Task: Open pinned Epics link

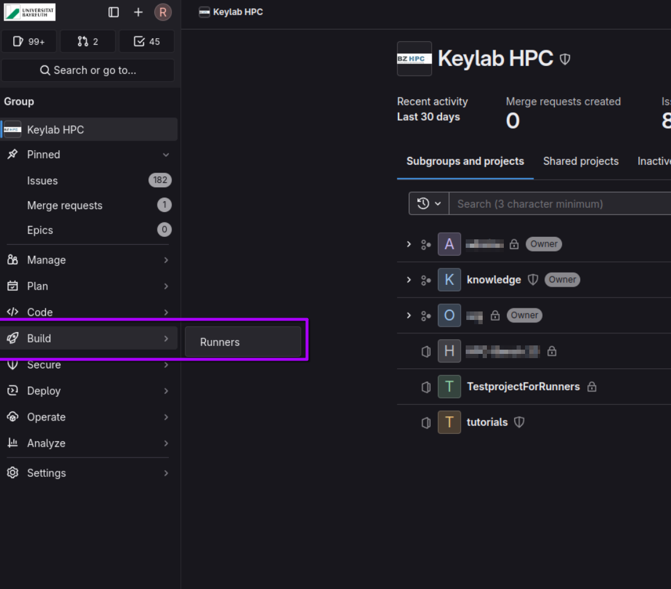Action: (40, 230)
